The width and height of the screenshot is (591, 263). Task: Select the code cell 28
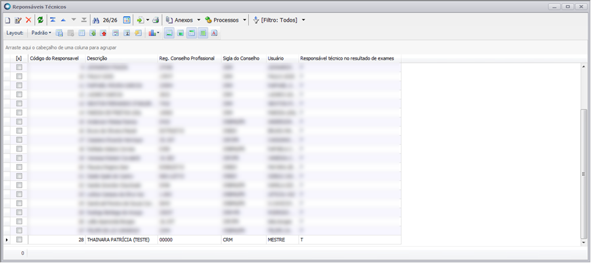point(56,239)
